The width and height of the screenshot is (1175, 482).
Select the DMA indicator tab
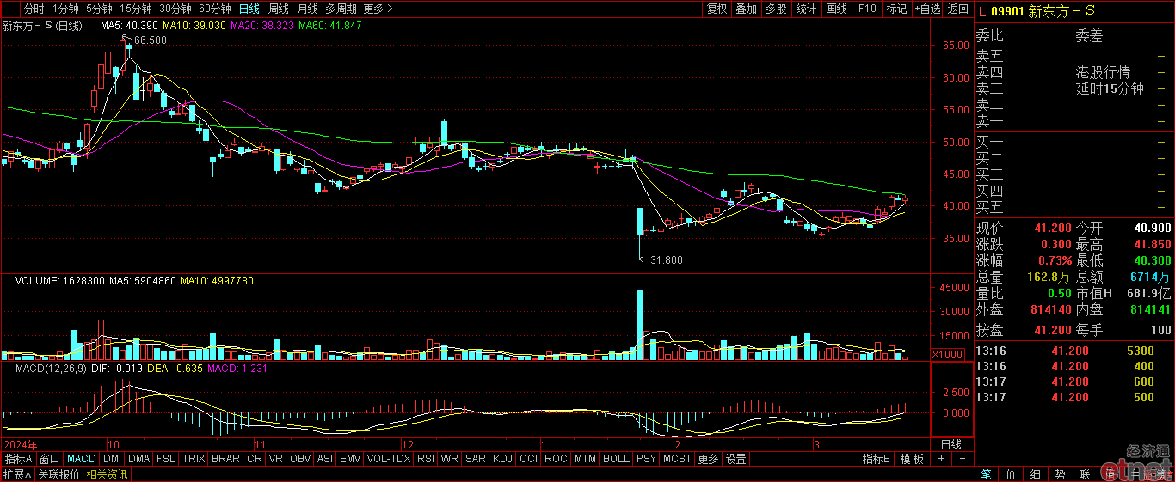point(139,459)
